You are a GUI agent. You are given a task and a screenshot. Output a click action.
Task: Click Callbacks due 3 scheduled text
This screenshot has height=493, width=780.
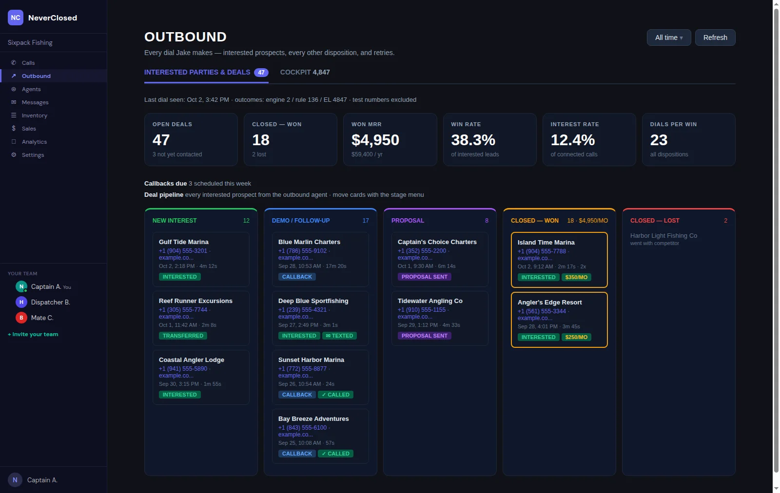(x=197, y=184)
